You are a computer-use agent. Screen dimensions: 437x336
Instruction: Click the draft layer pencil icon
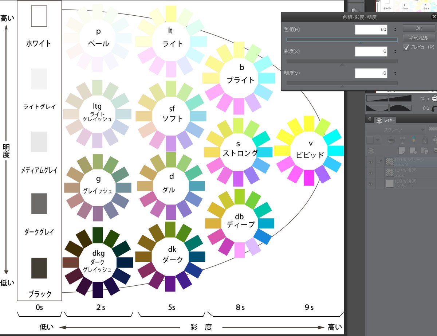(414, 140)
